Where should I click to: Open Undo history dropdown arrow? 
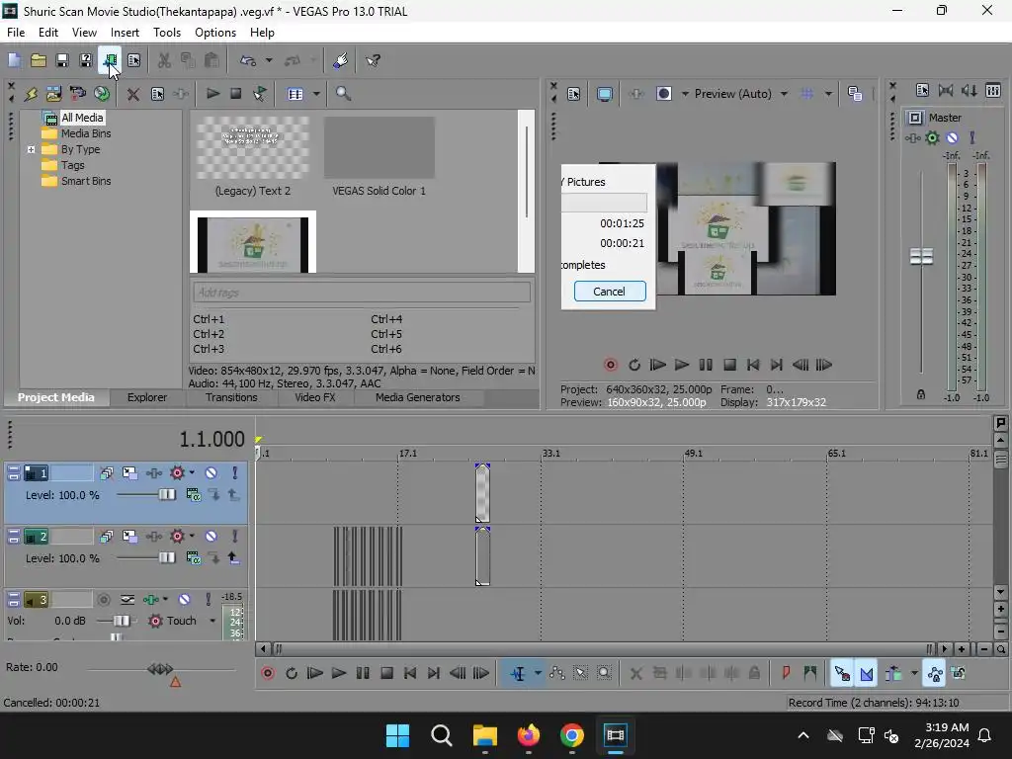(269, 60)
